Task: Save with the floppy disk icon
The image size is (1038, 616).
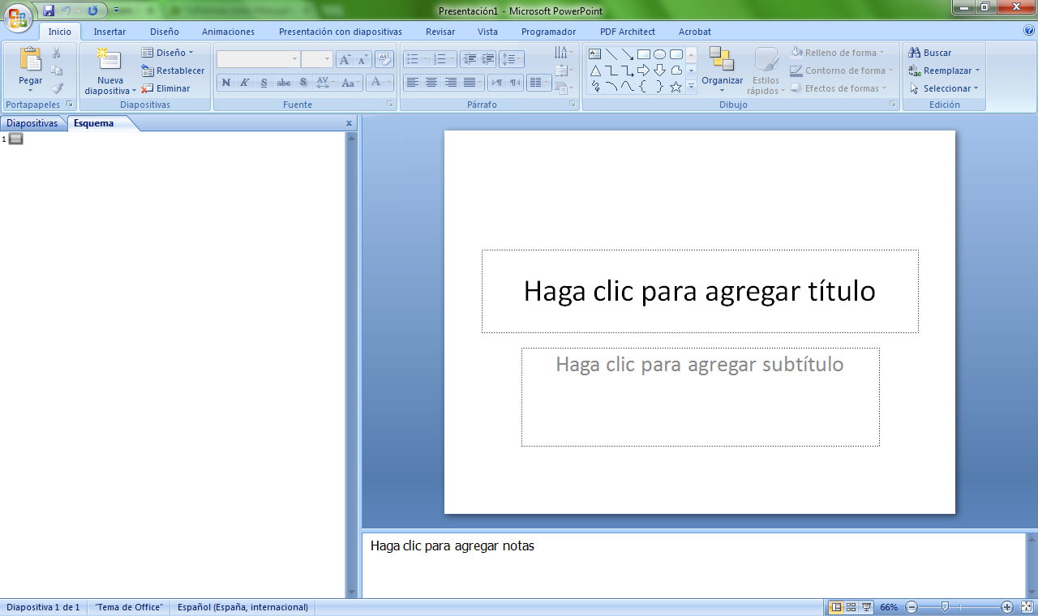Action: [49, 11]
